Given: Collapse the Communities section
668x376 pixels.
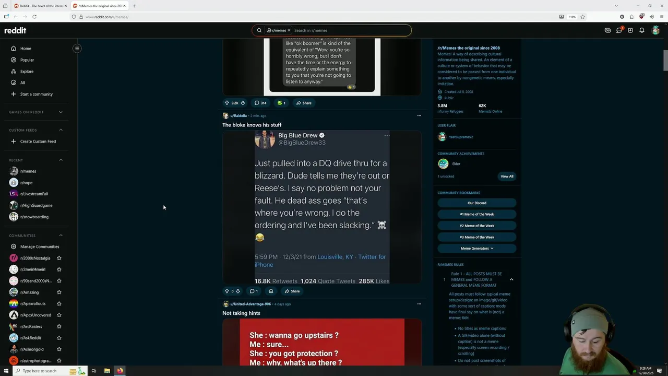Looking at the screenshot, I should coord(61,236).
